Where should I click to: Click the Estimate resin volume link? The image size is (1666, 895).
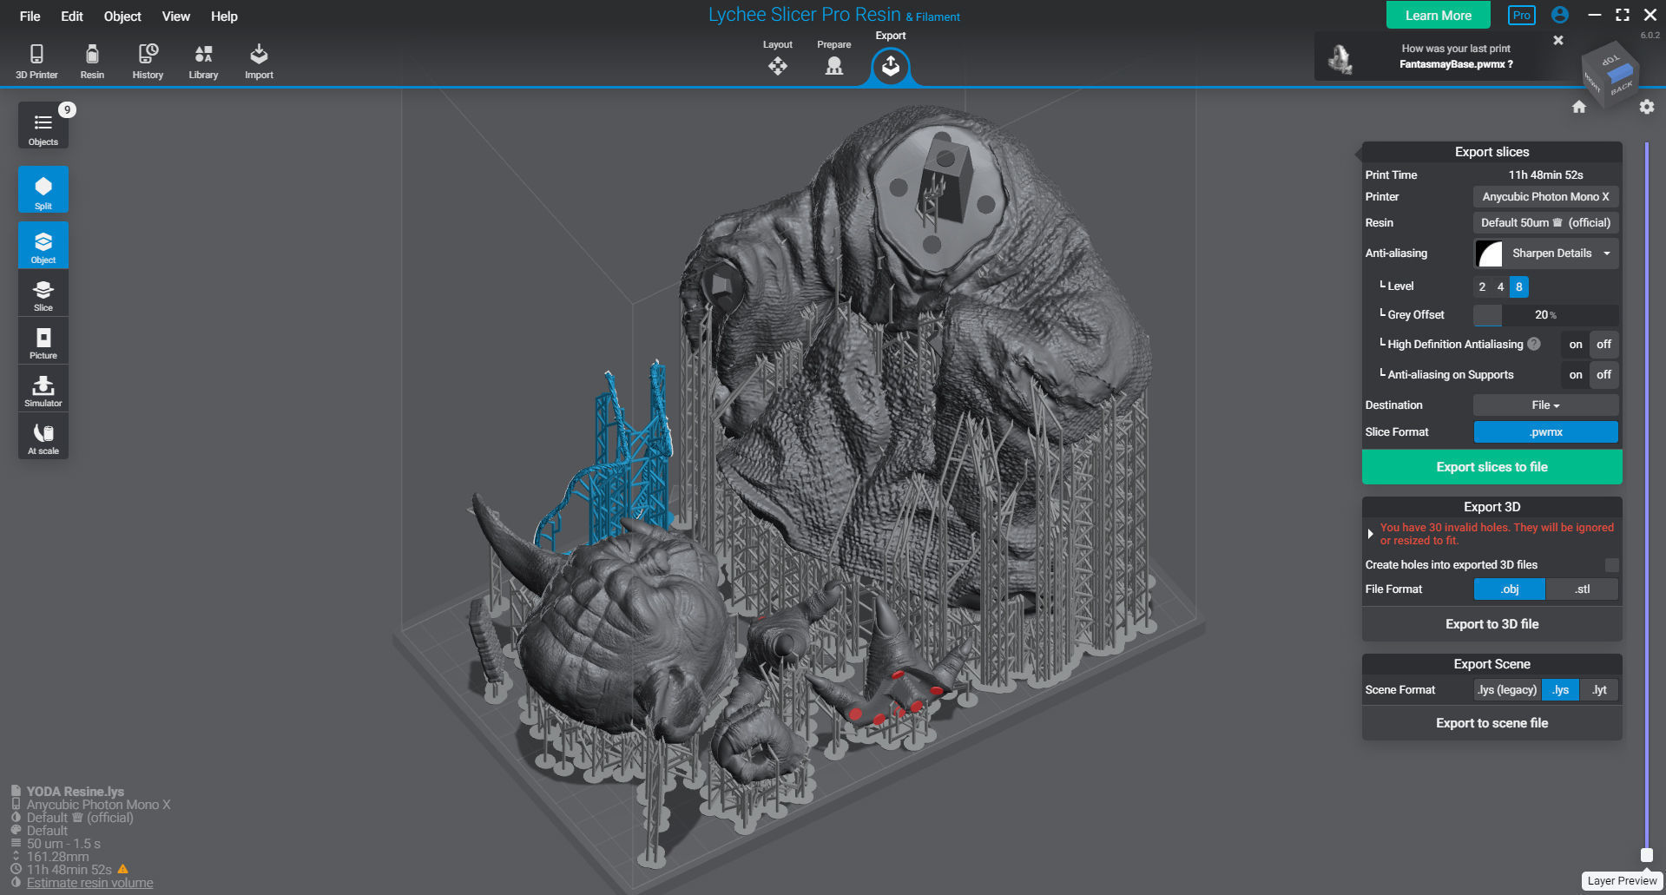pos(89,883)
